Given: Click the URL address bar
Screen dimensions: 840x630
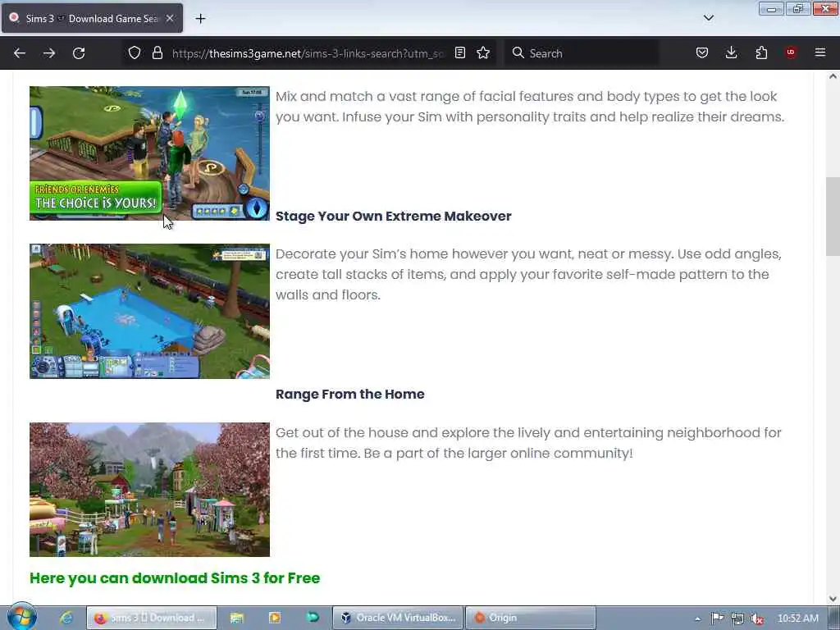Looking at the screenshot, I should coord(308,53).
